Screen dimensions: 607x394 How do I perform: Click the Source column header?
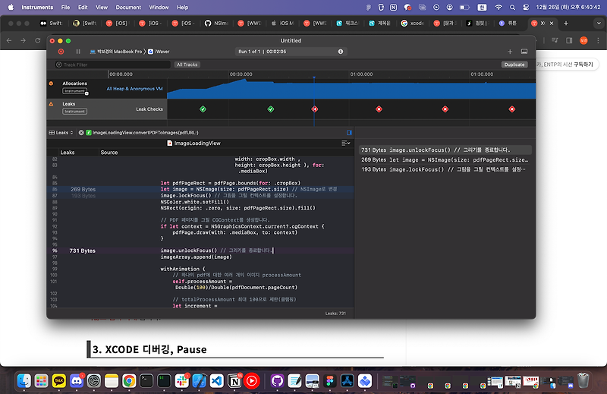tap(109, 153)
